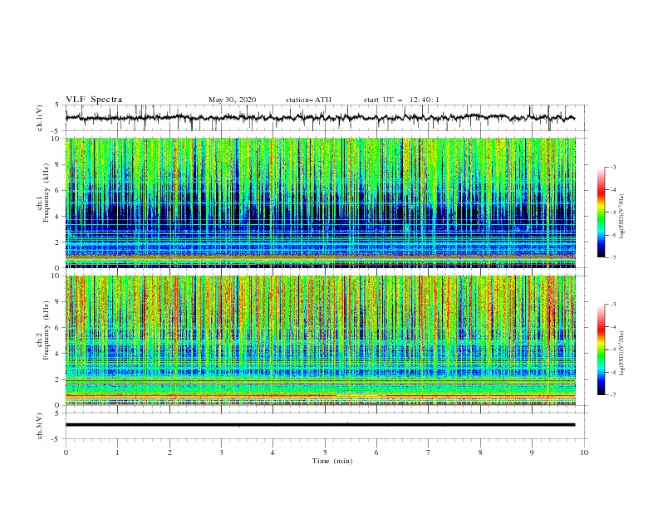Image resolution: width=658 pixels, height=508 pixels.
Task: Click the "2" minute tick on time axis
Action: (x=169, y=452)
